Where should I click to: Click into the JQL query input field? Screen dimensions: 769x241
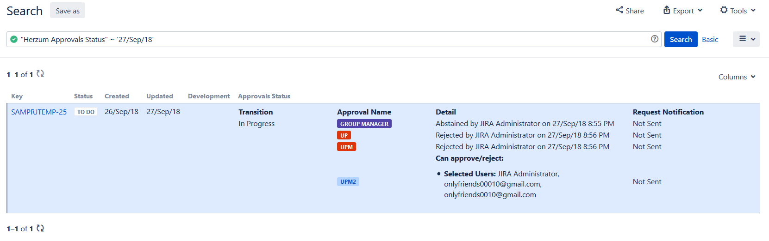324,40
